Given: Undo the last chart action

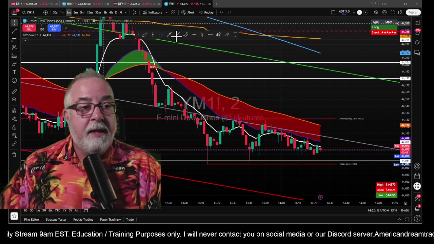Looking at the screenshot, I should click(221, 13).
